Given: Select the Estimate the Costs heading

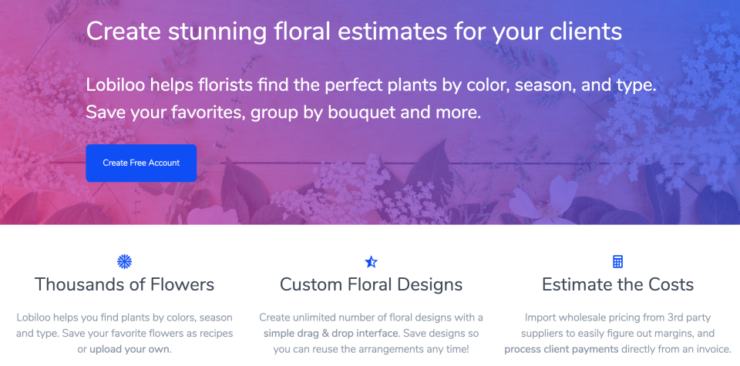Looking at the screenshot, I should coord(617,284).
